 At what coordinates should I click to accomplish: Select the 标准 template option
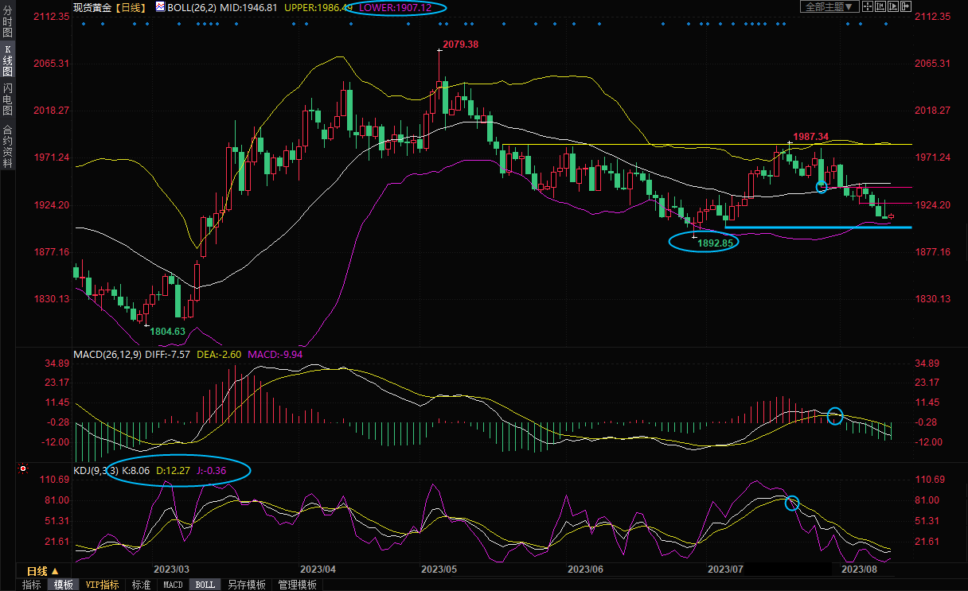pyautogui.click(x=141, y=585)
